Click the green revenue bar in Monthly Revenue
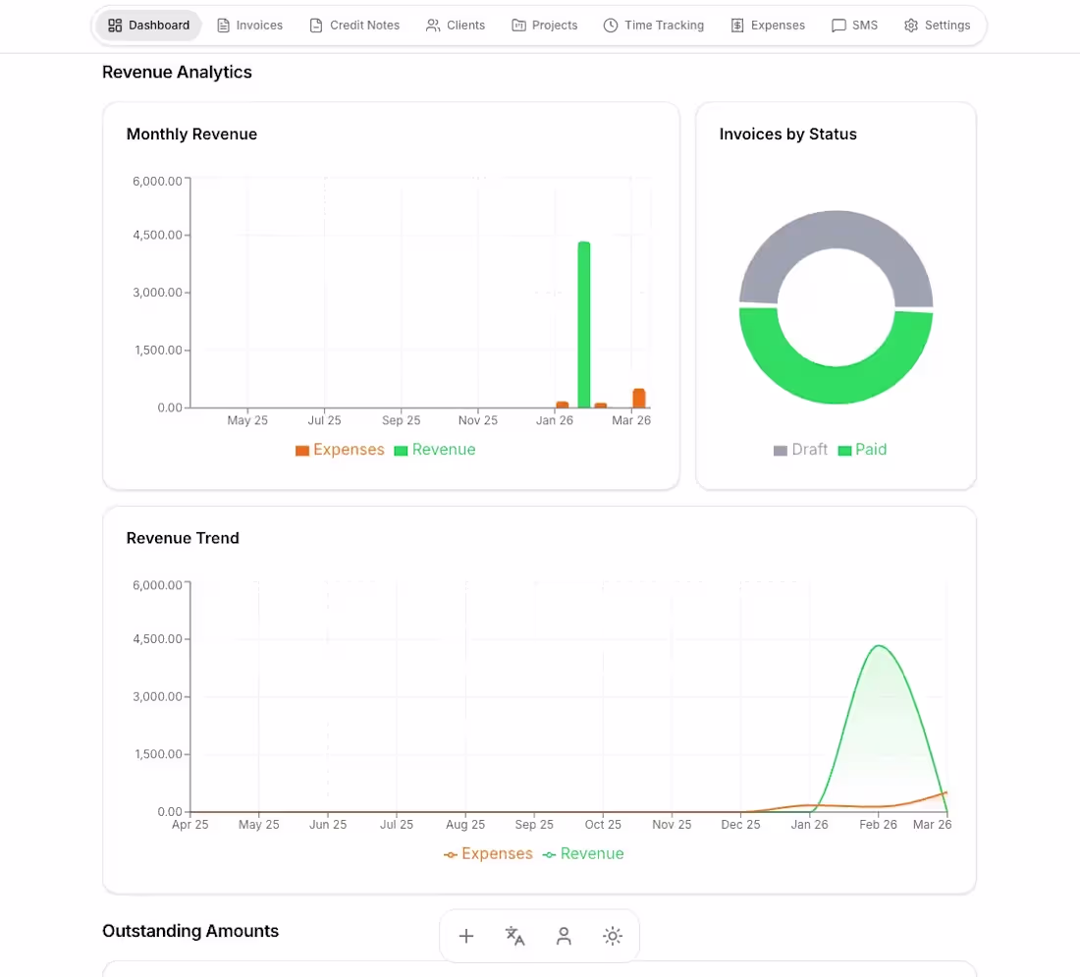This screenshot has width=1080, height=977. tap(584, 324)
